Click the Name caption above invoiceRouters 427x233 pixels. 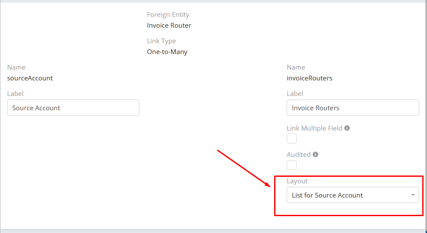coord(296,67)
